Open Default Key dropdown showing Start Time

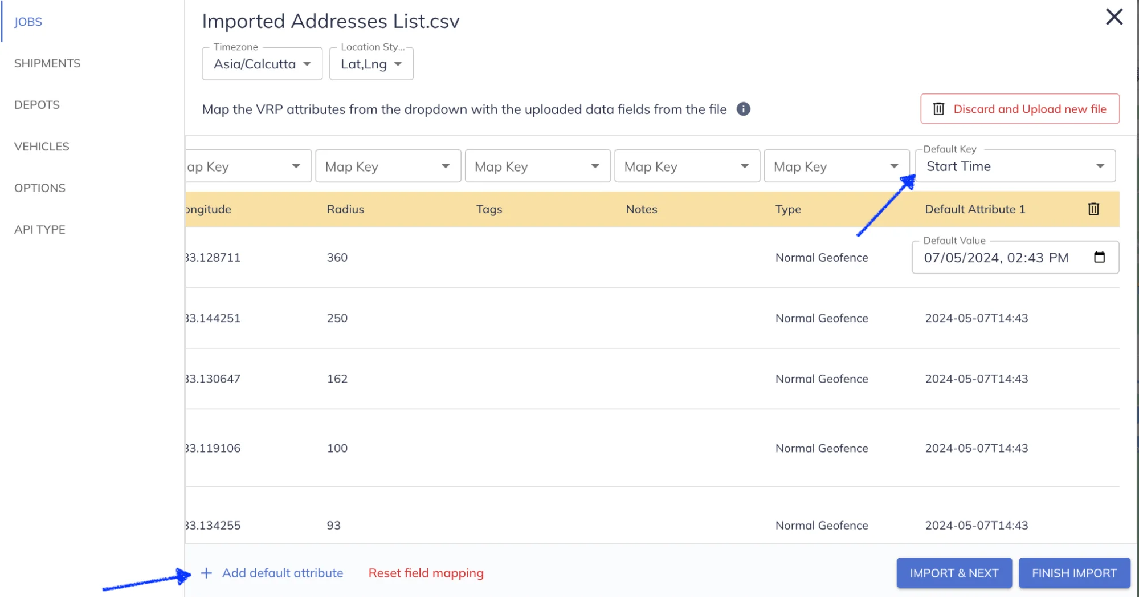[1015, 166]
